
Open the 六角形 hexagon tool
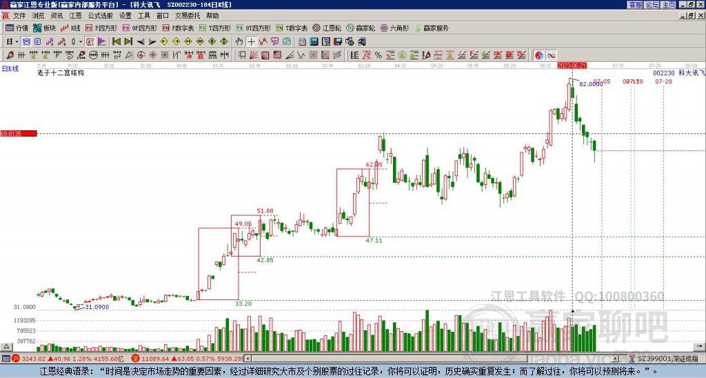[x=395, y=28]
